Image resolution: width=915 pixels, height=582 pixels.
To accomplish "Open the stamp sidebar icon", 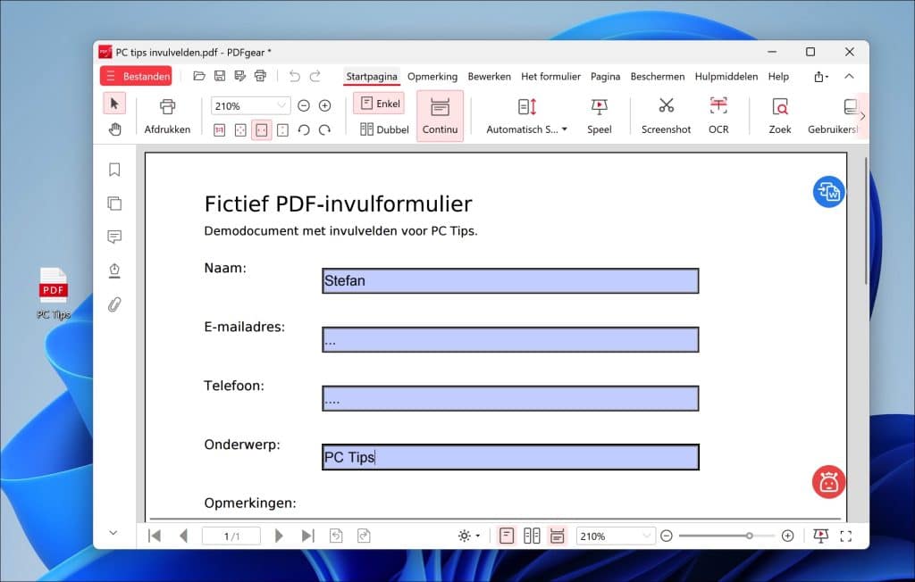I will click(x=114, y=270).
